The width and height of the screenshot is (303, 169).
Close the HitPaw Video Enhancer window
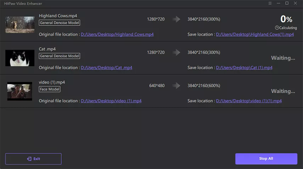tap(296, 3)
